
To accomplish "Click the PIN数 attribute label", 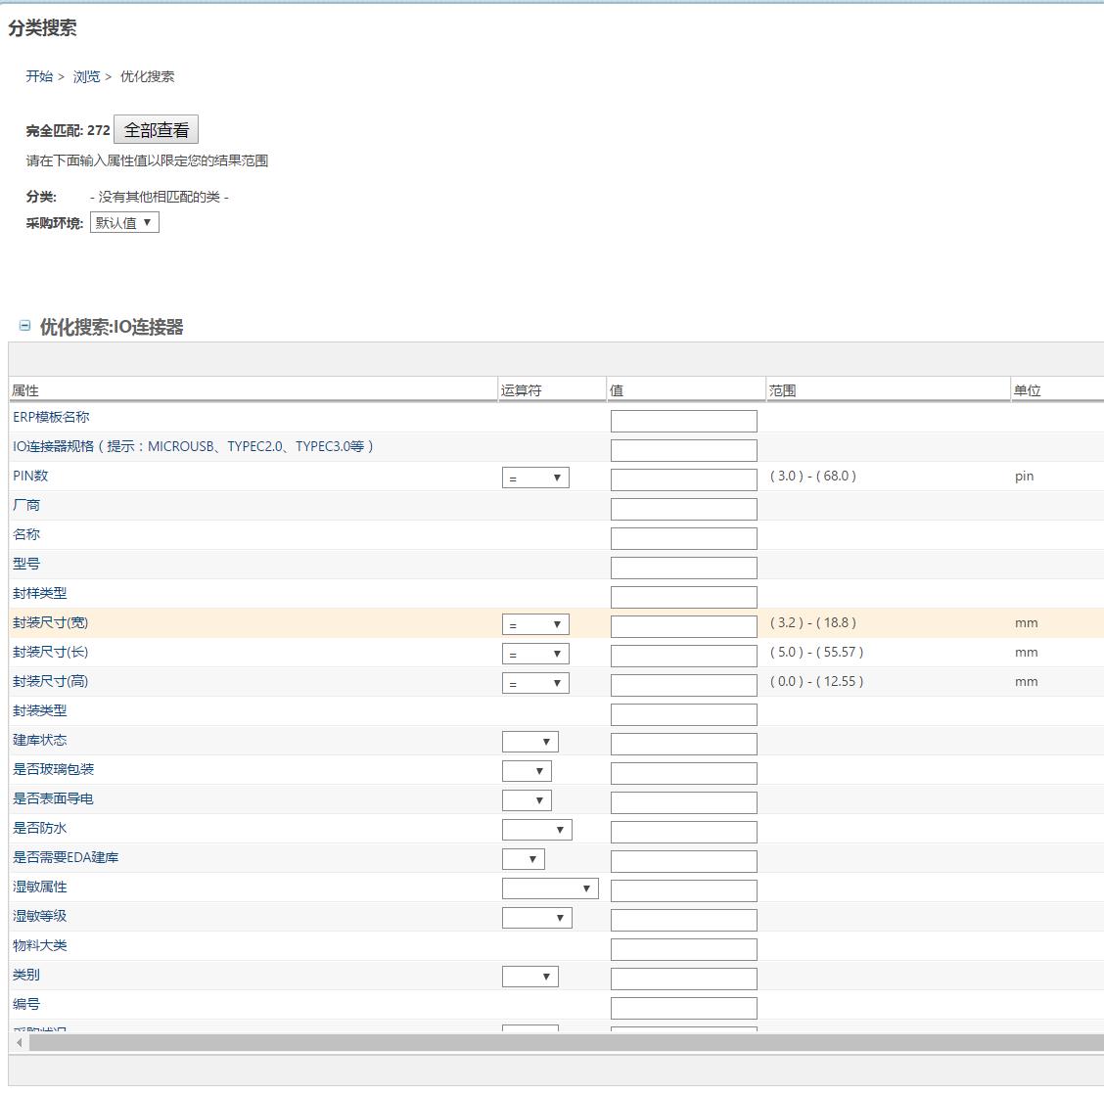I will pyautogui.click(x=30, y=476).
